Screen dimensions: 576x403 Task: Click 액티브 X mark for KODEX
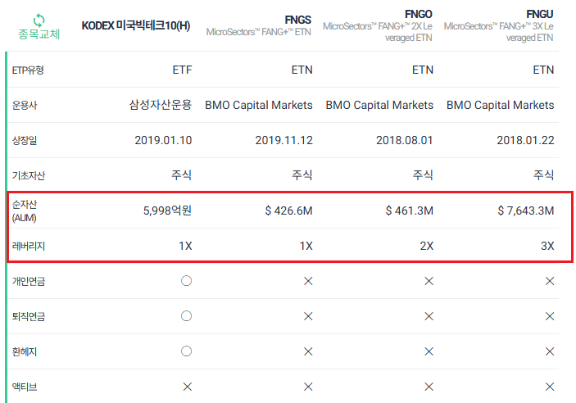188,387
